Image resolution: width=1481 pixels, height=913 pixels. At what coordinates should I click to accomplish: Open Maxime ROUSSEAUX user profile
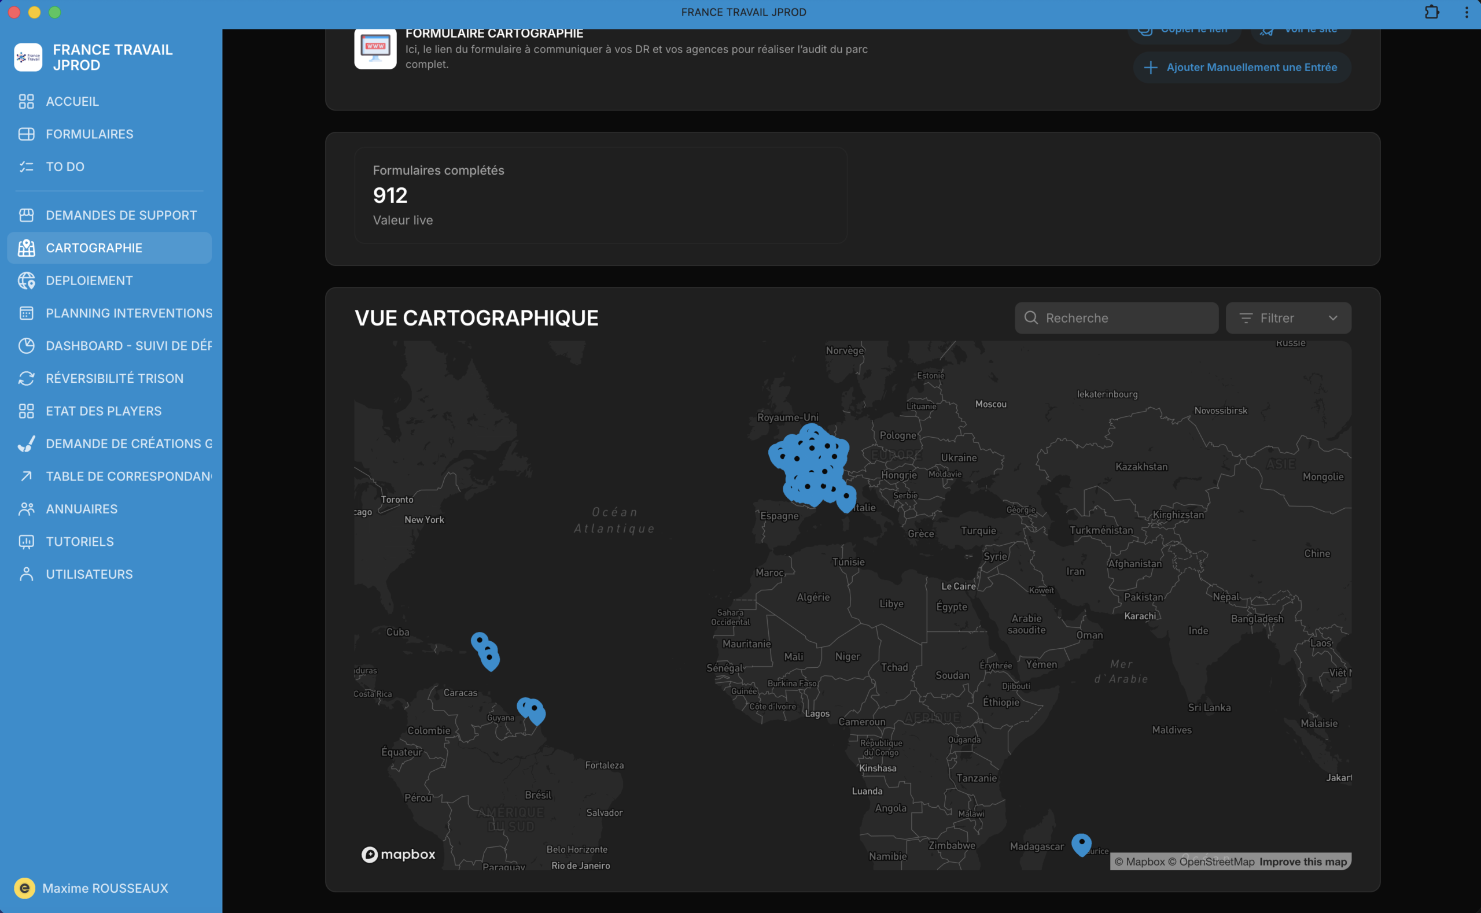pyautogui.click(x=105, y=888)
